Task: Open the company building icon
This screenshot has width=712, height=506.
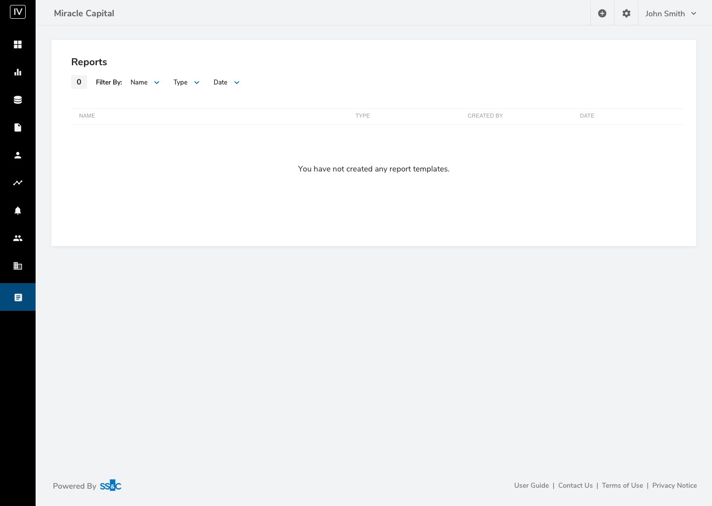Action: click(18, 266)
